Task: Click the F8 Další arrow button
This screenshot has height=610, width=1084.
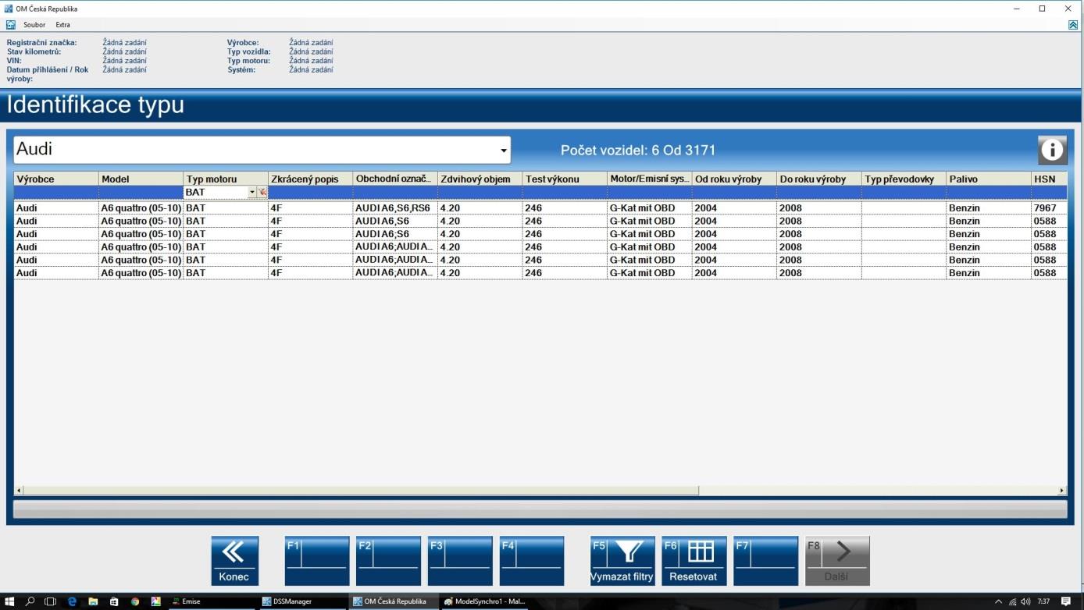Action: [837, 561]
